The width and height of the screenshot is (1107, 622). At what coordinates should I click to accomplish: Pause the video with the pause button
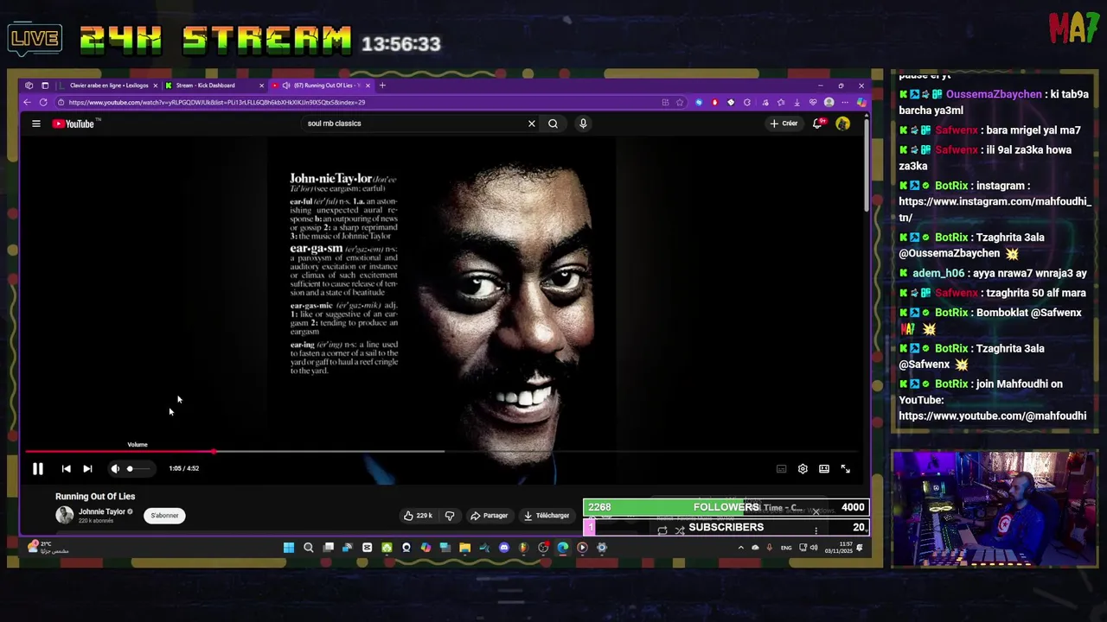tap(38, 468)
